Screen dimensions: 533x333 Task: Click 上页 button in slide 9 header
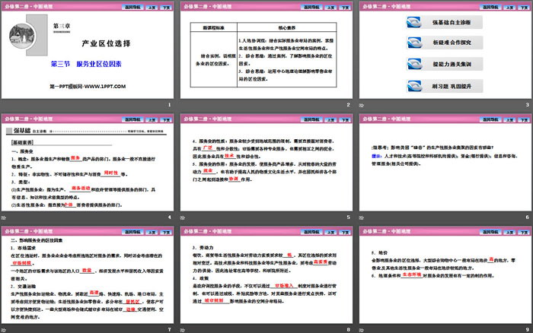pyautogui.click(x=509, y=232)
